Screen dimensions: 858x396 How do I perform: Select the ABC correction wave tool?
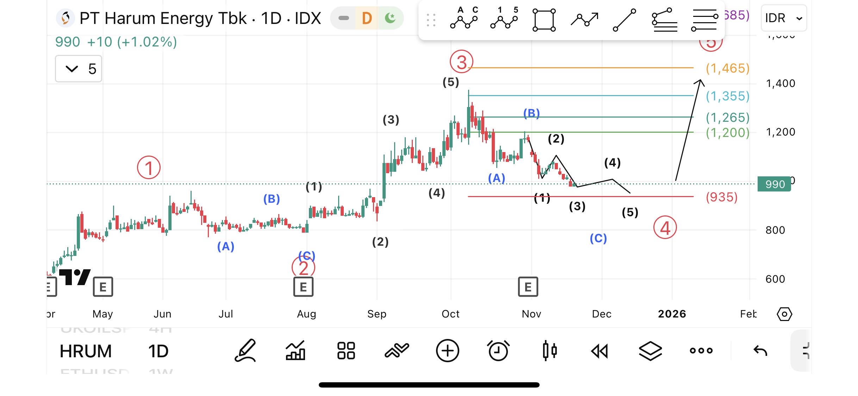point(464,19)
